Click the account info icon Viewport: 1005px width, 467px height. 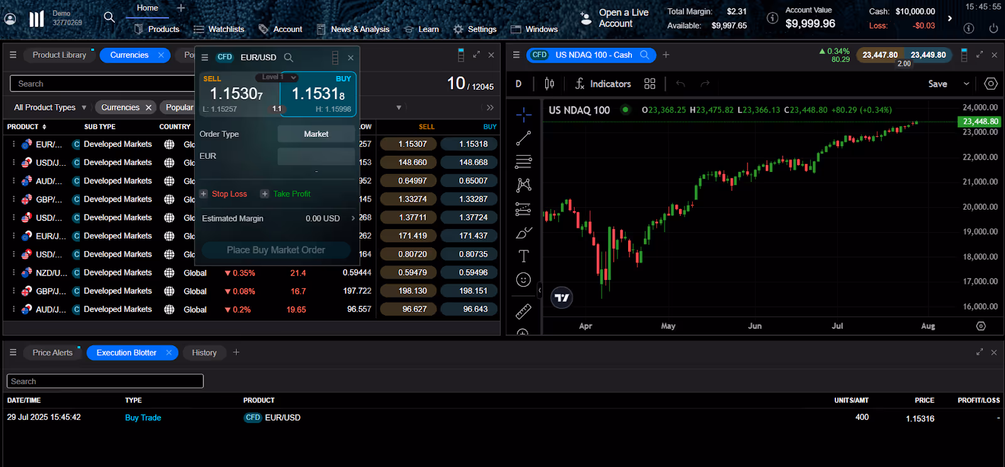[x=773, y=18]
